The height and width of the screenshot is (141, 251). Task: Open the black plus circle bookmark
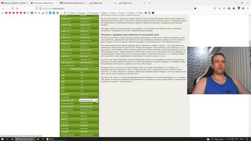(153, 13)
